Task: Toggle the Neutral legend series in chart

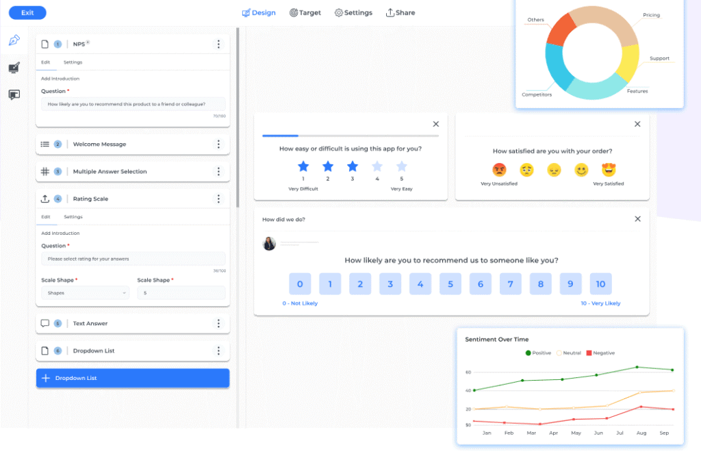Action: tap(570, 353)
